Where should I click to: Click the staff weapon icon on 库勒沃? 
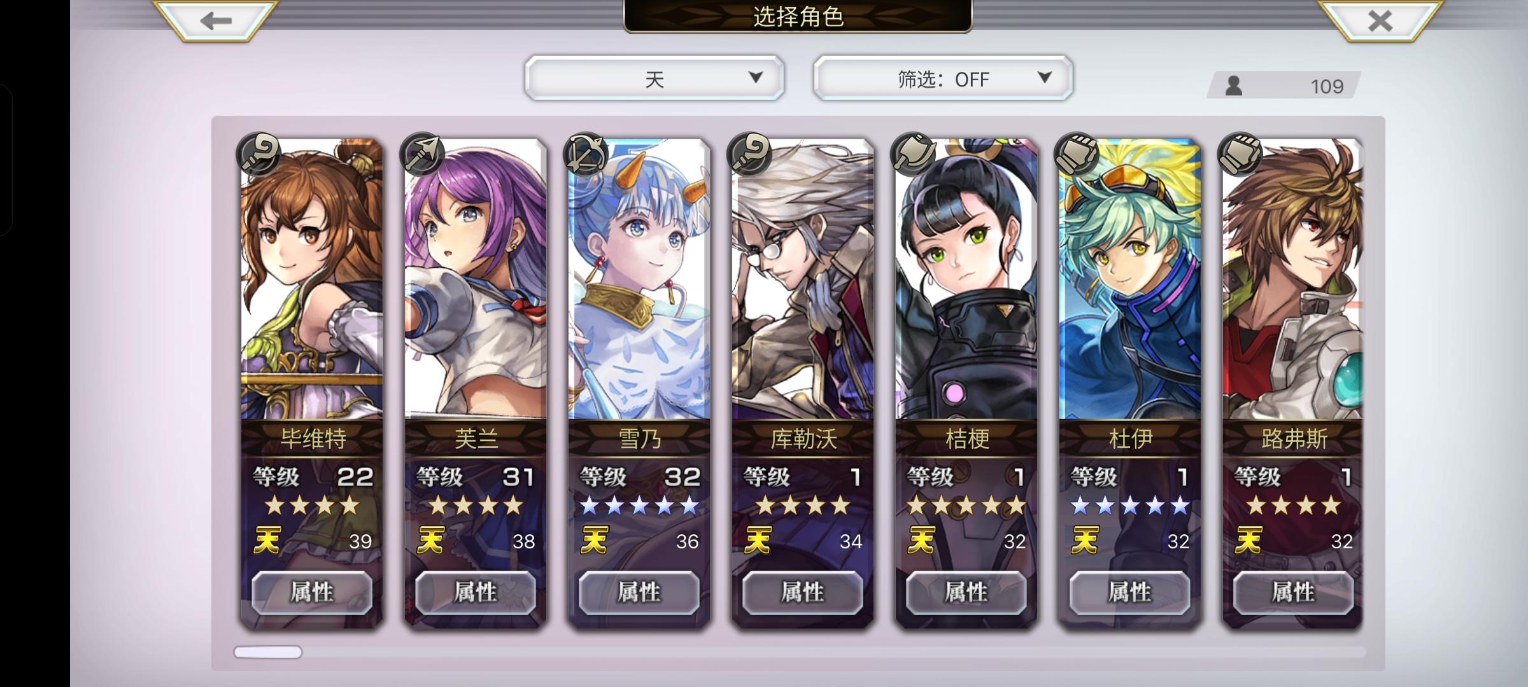point(749,154)
